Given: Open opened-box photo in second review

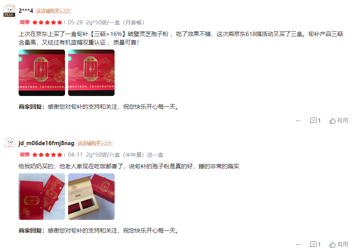Looking at the screenshot, I should 91,197.
